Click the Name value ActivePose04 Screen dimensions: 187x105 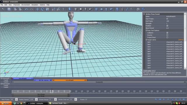(x=171, y=16)
